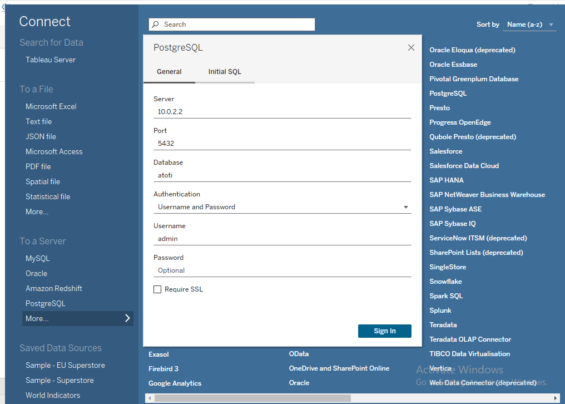Open World Indicators data source
This screenshot has width=565, height=404.
point(53,395)
